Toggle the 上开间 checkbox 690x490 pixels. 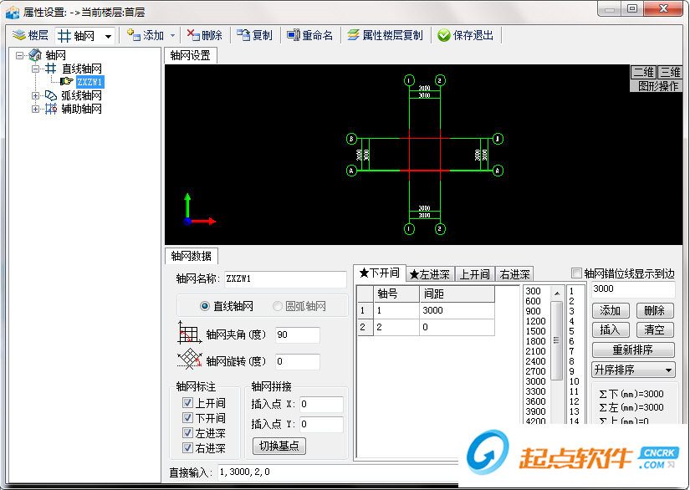[187, 402]
